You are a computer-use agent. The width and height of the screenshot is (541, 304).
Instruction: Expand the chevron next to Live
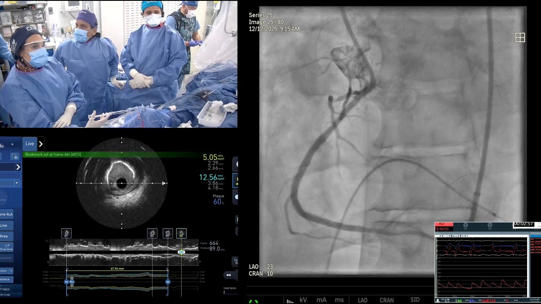(41, 144)
